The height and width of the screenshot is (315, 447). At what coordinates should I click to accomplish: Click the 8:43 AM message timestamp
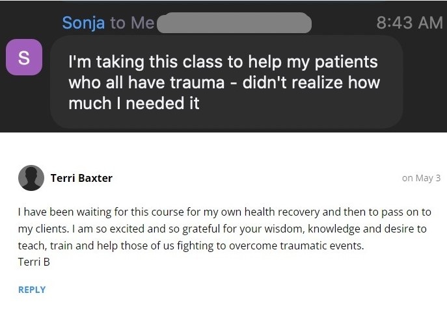coord(409,23)
